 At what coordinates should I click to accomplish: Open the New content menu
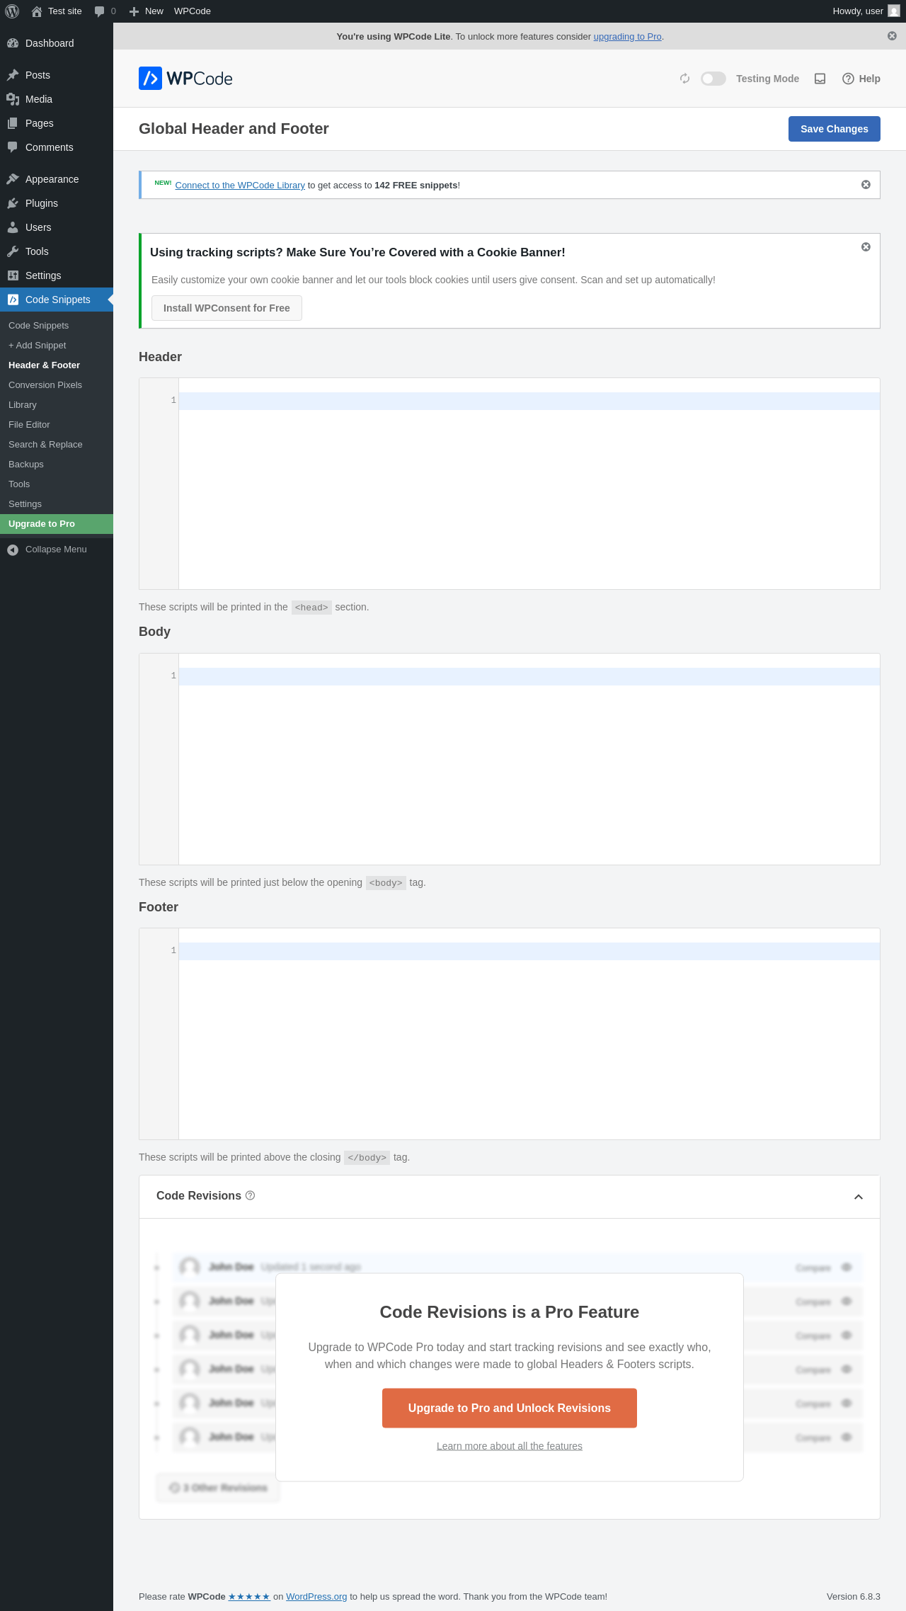click(x=146, y=11)
